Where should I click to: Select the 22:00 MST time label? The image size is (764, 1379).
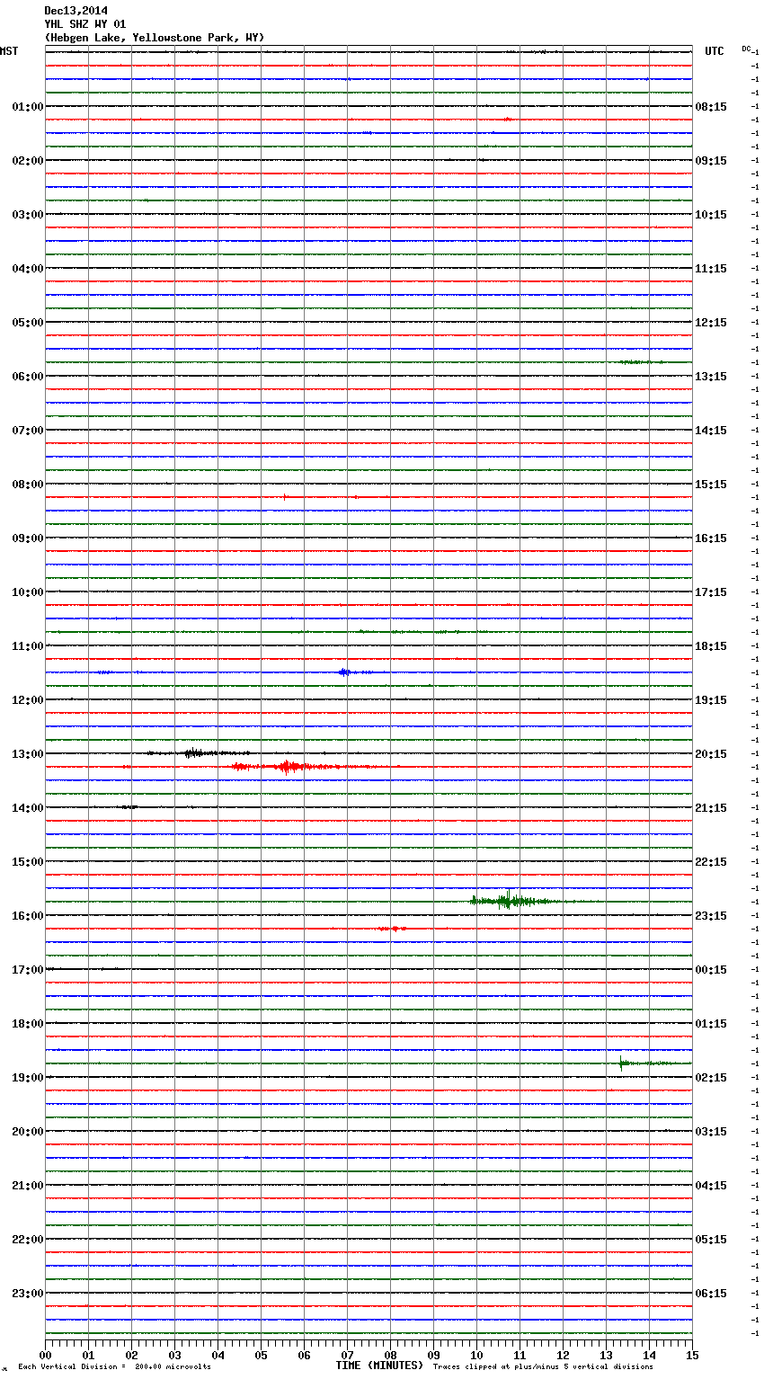[x=28, y=1240]
